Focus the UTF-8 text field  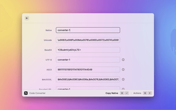coord(88,60)
